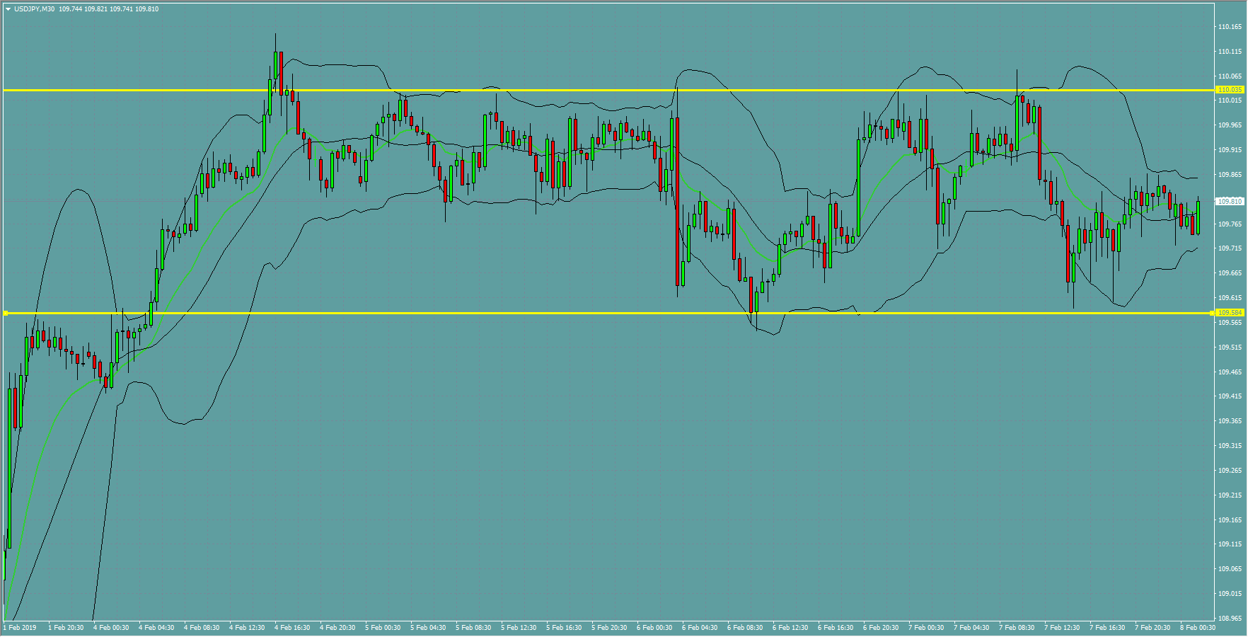Viewport: 1248px width, 637px height.
Task: Click the 110.165 price axis label
Action: (x=1230, y=27)
